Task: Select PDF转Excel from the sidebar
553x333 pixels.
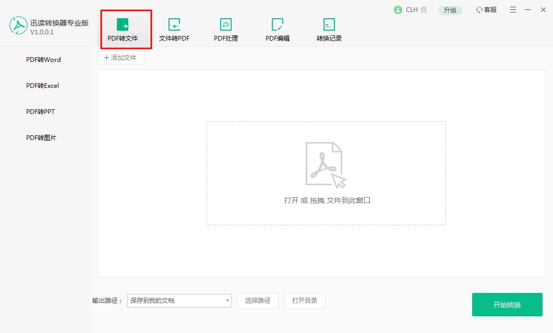Action: (41, 85)
